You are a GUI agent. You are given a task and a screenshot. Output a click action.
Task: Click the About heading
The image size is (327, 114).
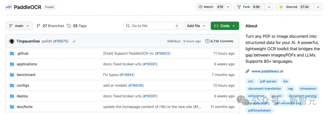tap(251, 26)
